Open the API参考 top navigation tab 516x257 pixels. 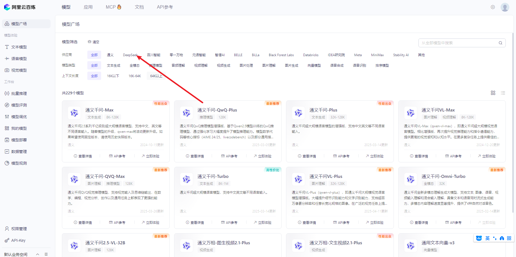coord(165,7)
